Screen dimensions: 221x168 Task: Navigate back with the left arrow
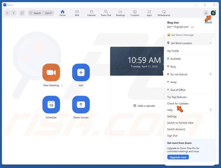tap(7, 13)
